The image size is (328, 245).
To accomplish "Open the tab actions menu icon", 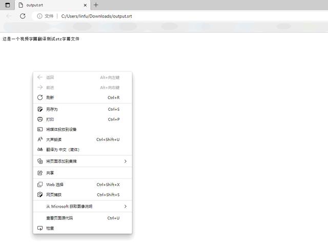I will (x=7, y=5).
